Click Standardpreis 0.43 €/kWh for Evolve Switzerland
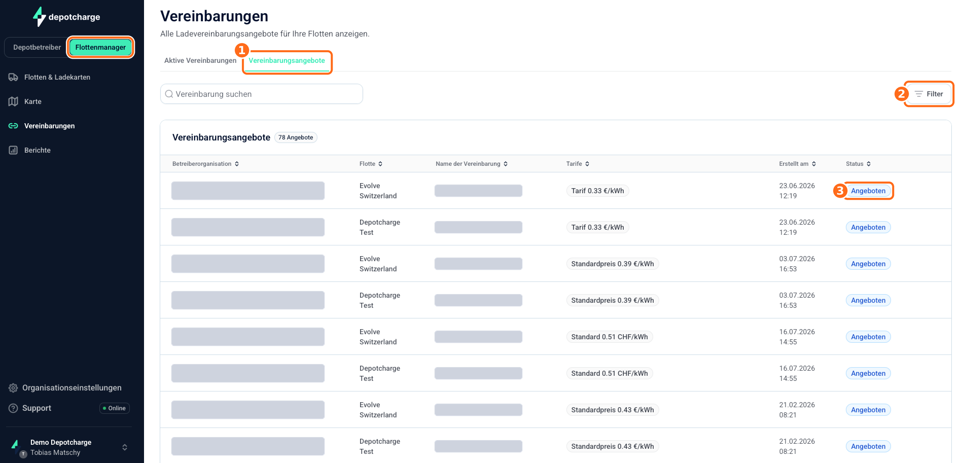Screen dimensions: 963x463 613,410
